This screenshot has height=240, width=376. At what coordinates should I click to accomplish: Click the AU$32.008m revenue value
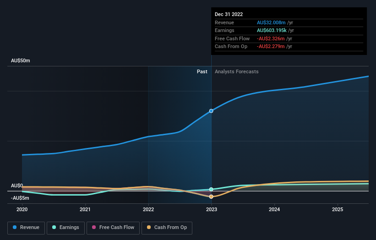(271, 22)
